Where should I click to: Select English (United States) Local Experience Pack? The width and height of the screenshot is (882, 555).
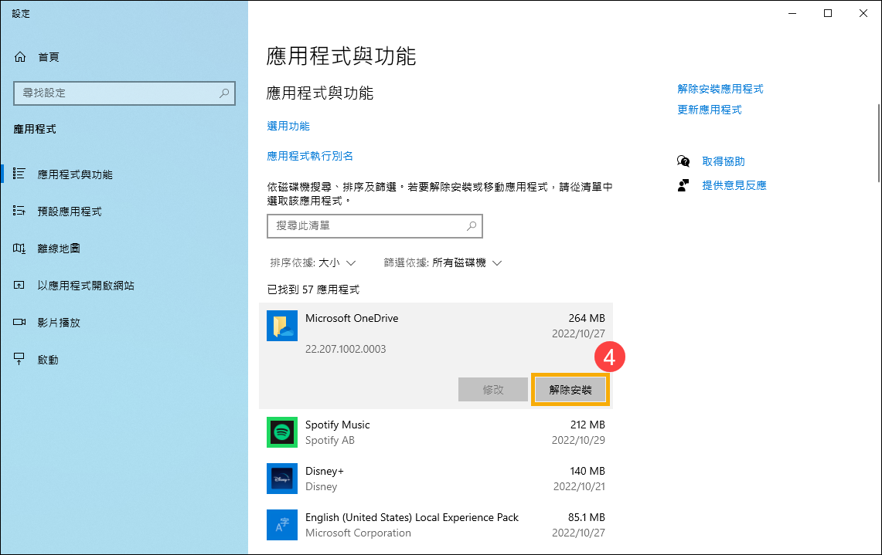pyautogui.click(x=436, y=525)
